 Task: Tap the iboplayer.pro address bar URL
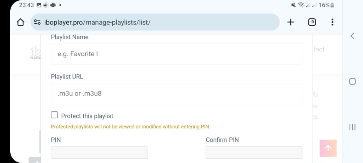pyautogui.click(x=97, y=22)
